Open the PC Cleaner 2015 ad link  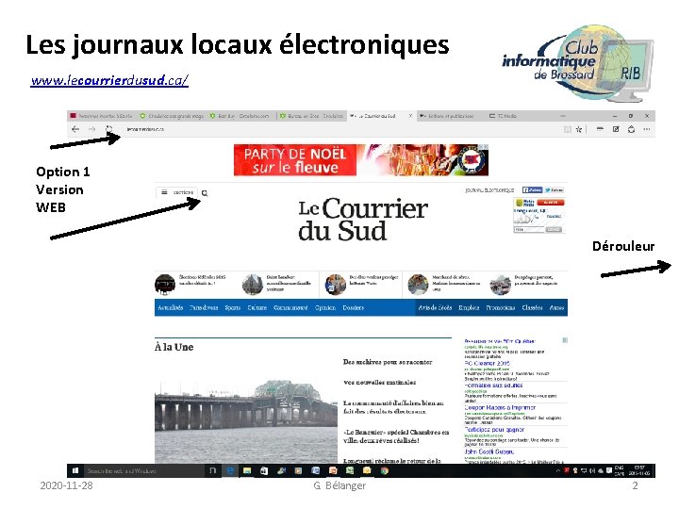pos(488,364)
